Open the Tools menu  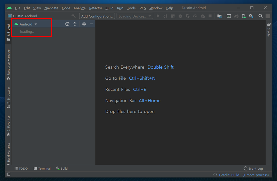click(x=131, y=8)
